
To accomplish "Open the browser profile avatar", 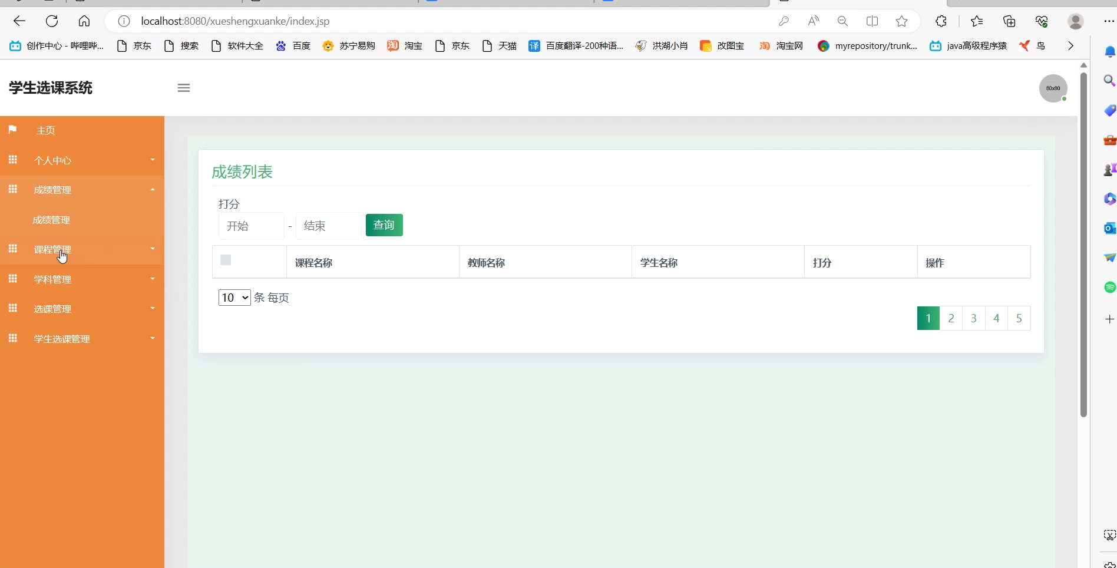I will click(x=1076, y=21).
